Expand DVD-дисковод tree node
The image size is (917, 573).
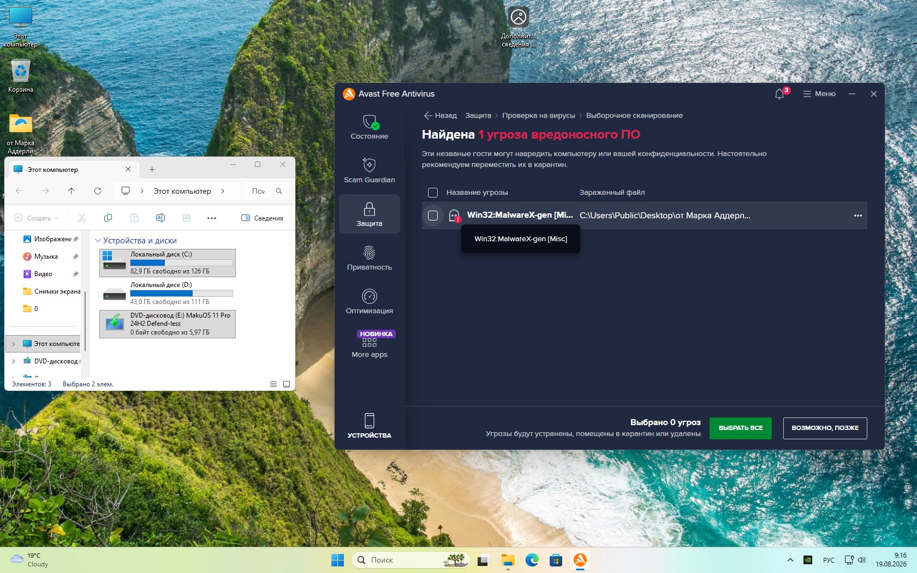(x=13, y=361)
